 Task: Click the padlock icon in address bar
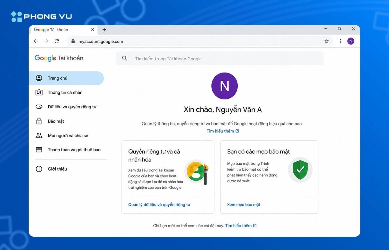tap(73, 41)
